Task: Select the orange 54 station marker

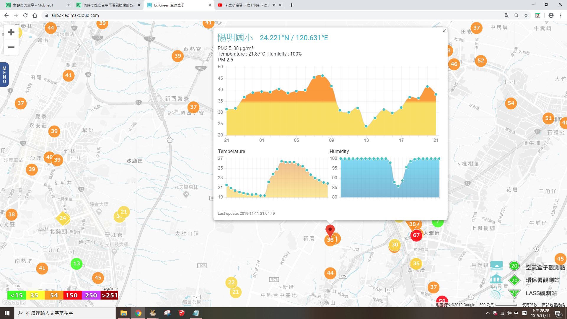Action: [x=511, y=103]
